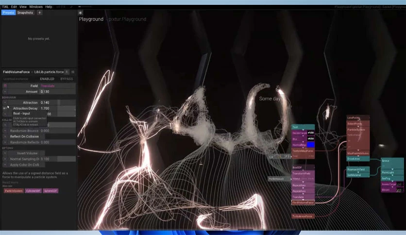The width and height of the screenshot is (406, 235).
Task: Click the Untitled instance name field
Action: point(16,79)
